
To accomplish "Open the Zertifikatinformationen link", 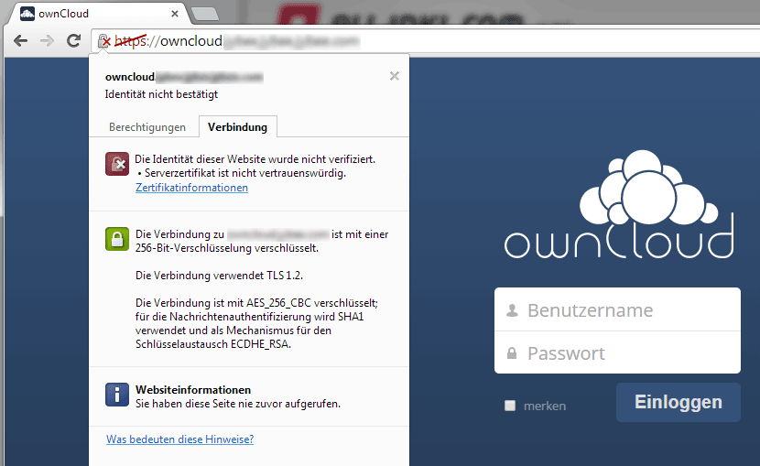I will click(191, 188).
